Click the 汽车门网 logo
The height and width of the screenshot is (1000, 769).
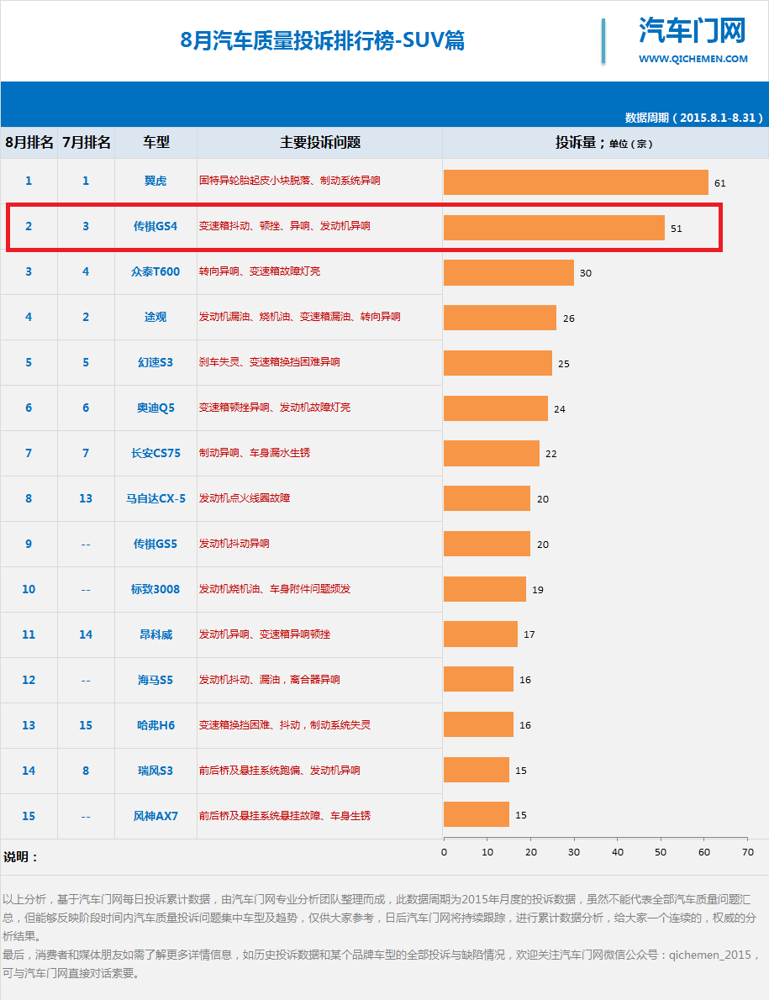(693, 30)
